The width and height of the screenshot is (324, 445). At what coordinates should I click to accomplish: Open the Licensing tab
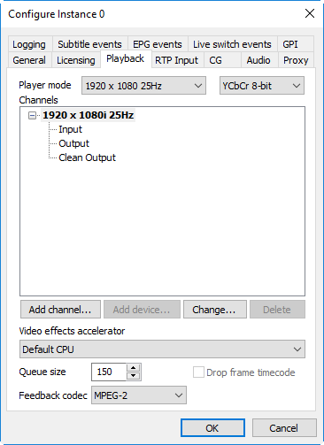pos(76,60)
